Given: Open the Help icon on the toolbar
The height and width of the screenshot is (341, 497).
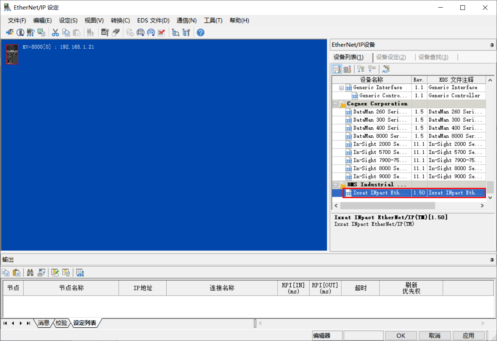Looking at the screenshot, I should click(199, 32).
